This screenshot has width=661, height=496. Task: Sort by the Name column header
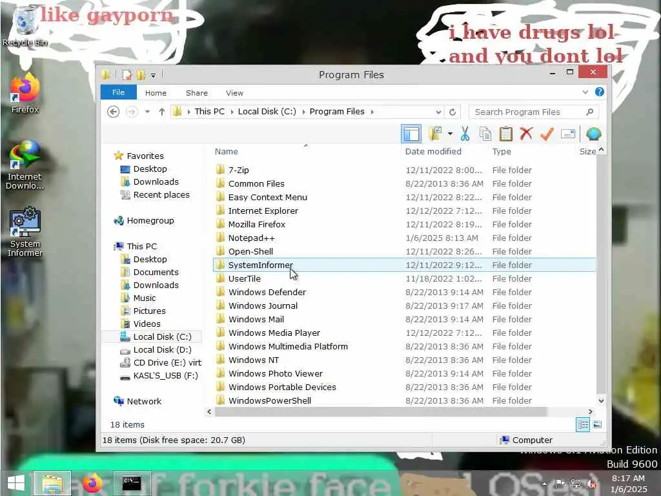click(x=227, y=151)
